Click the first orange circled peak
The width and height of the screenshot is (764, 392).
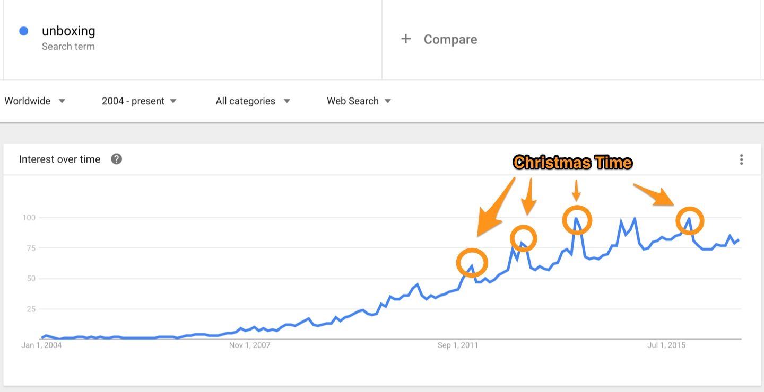[472, 262]
